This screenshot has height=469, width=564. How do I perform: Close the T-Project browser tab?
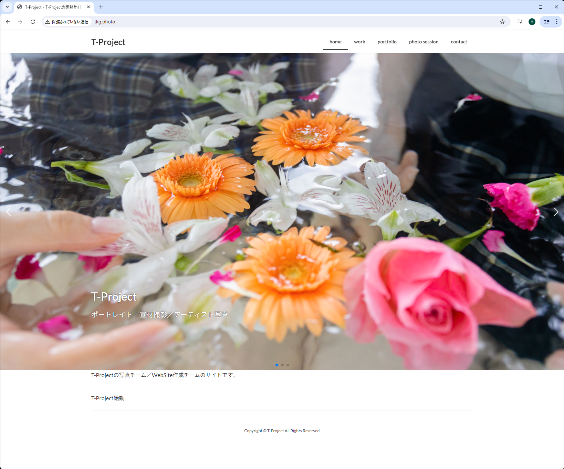click(x=88, y=7)
